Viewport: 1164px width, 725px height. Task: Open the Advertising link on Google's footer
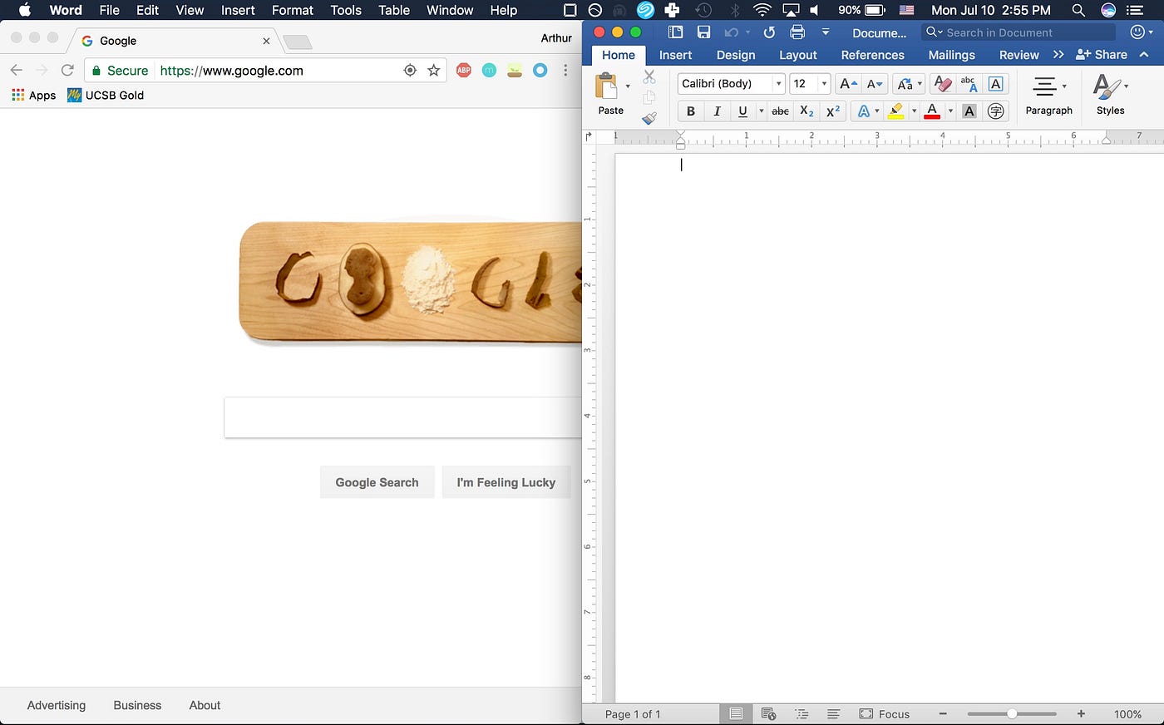(57, 705)
